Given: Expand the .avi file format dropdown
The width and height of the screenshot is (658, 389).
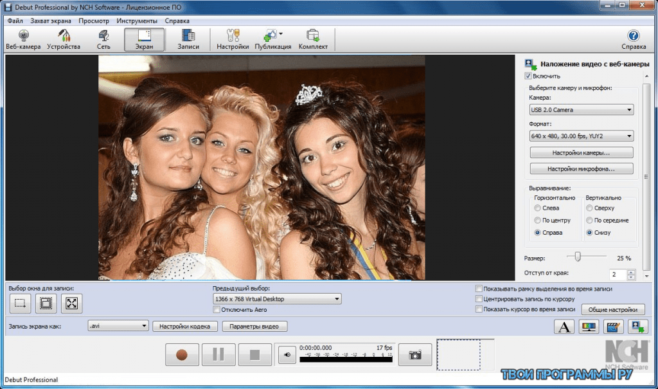Looking at the screenshot, I should 118,326.
